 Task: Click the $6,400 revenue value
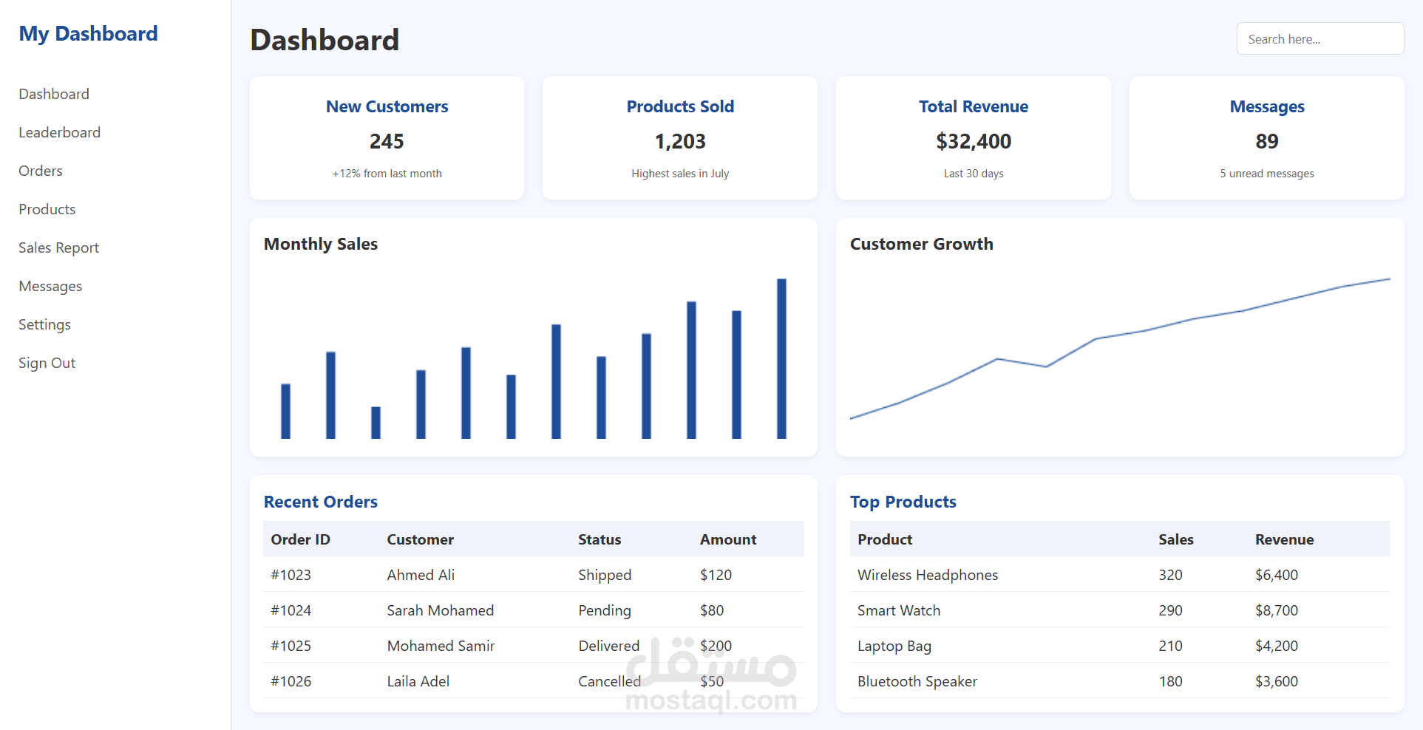coord(1277,575)
